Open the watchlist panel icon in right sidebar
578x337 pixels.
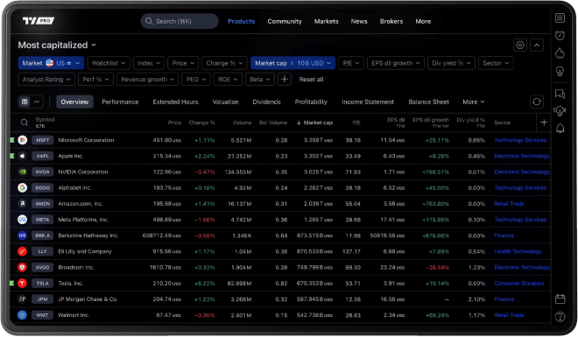tap(560, 18)
